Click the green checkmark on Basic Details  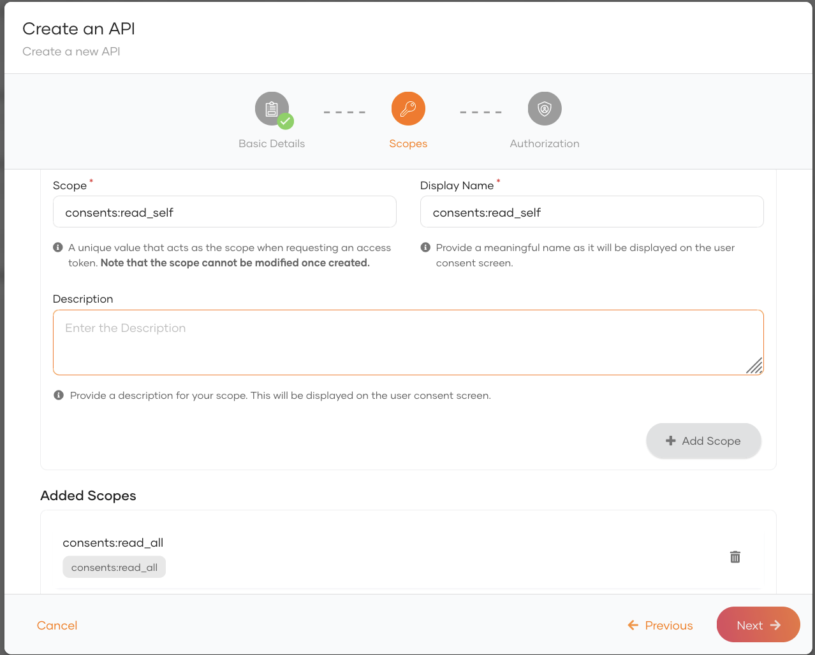click(286, 121)
